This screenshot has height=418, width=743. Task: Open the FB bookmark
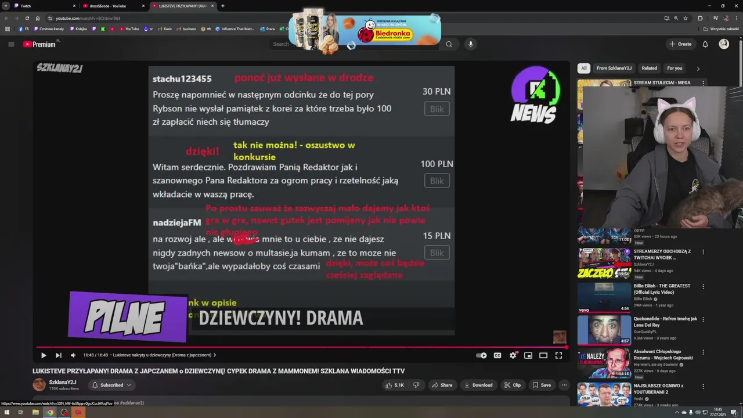tap(24, 28)
